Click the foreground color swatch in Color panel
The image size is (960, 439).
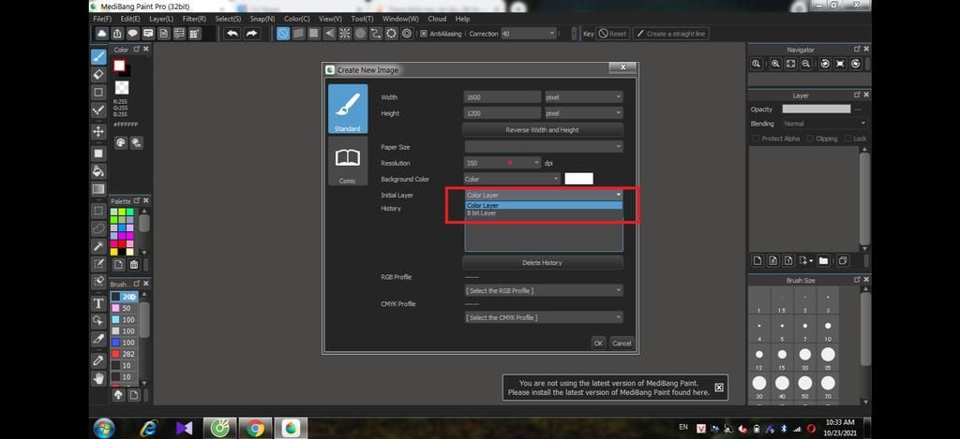pyautogui.click(x=119, y=66)
